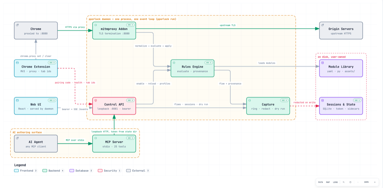Select the Security legend entry

(110, 171)
